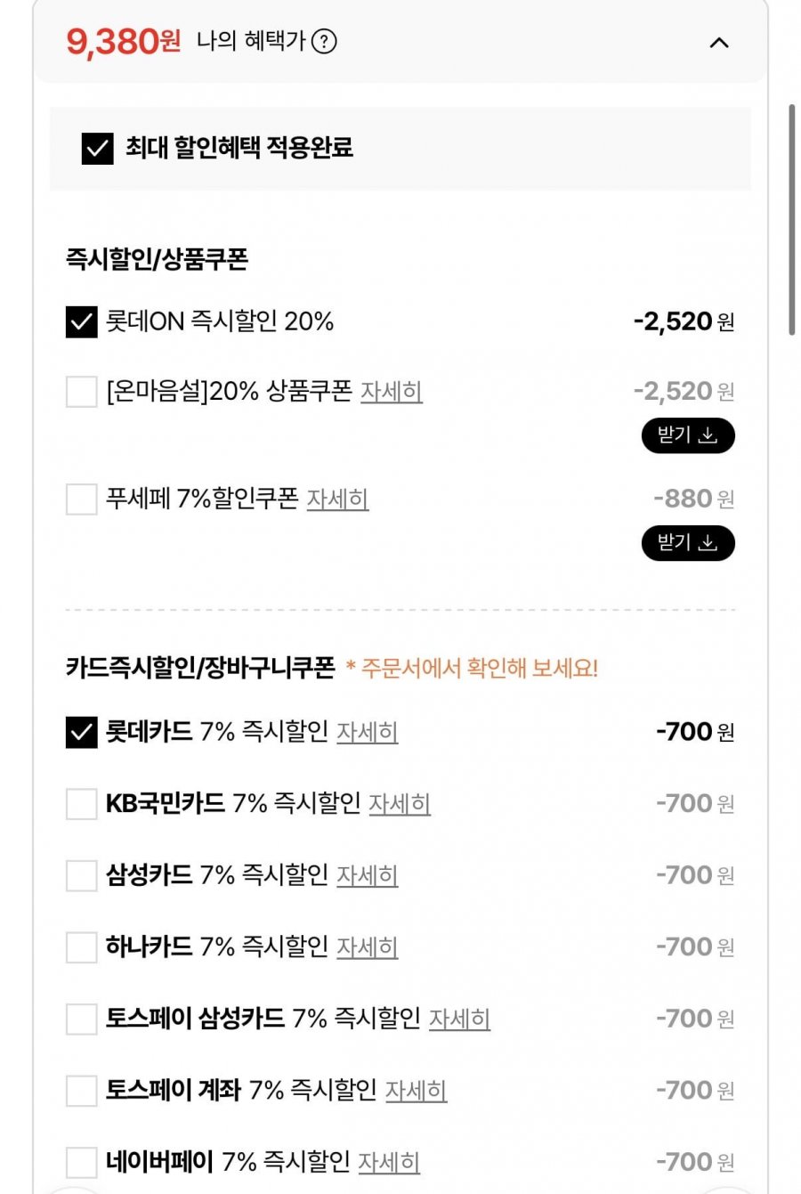Select the 푸세페 7%할인쿠폰 checkbox
Image resolution: width=801 pixels, height=1194 pixels.
tap(81, 500)
